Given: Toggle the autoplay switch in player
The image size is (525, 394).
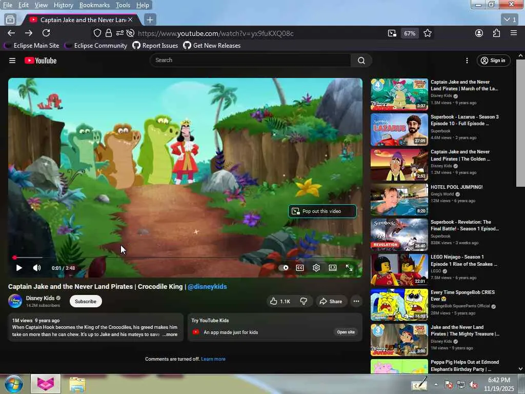Looking at the screenshot, I should 283,268.
